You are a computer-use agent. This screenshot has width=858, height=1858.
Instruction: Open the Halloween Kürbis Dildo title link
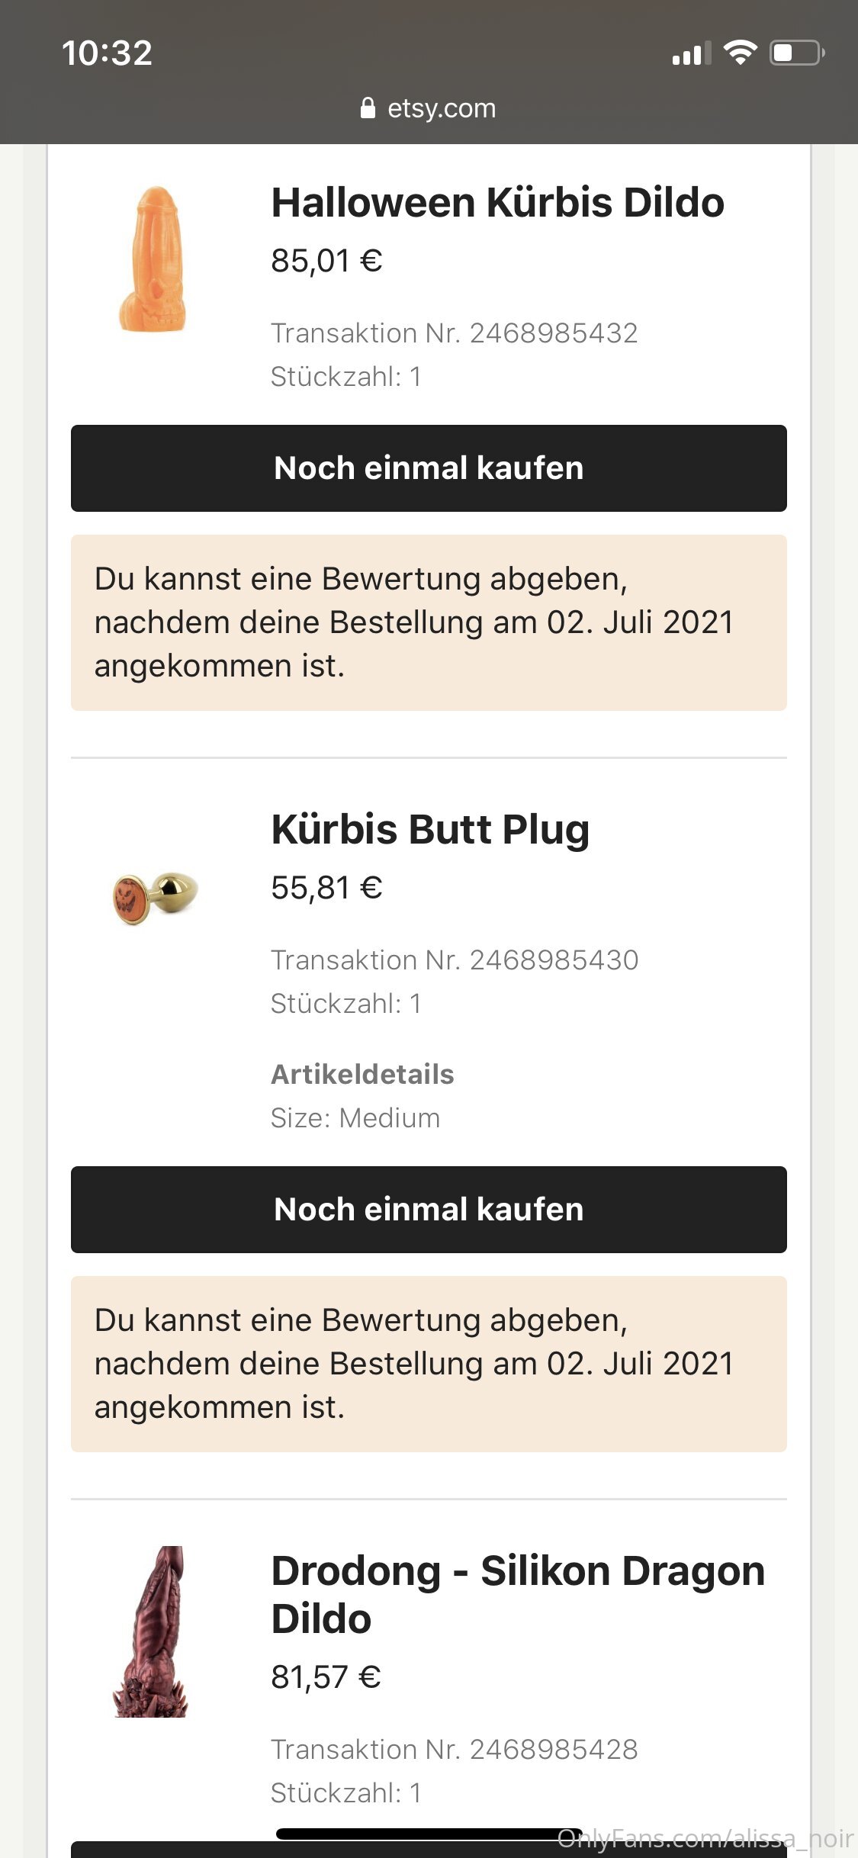click(x=497, y=203)
